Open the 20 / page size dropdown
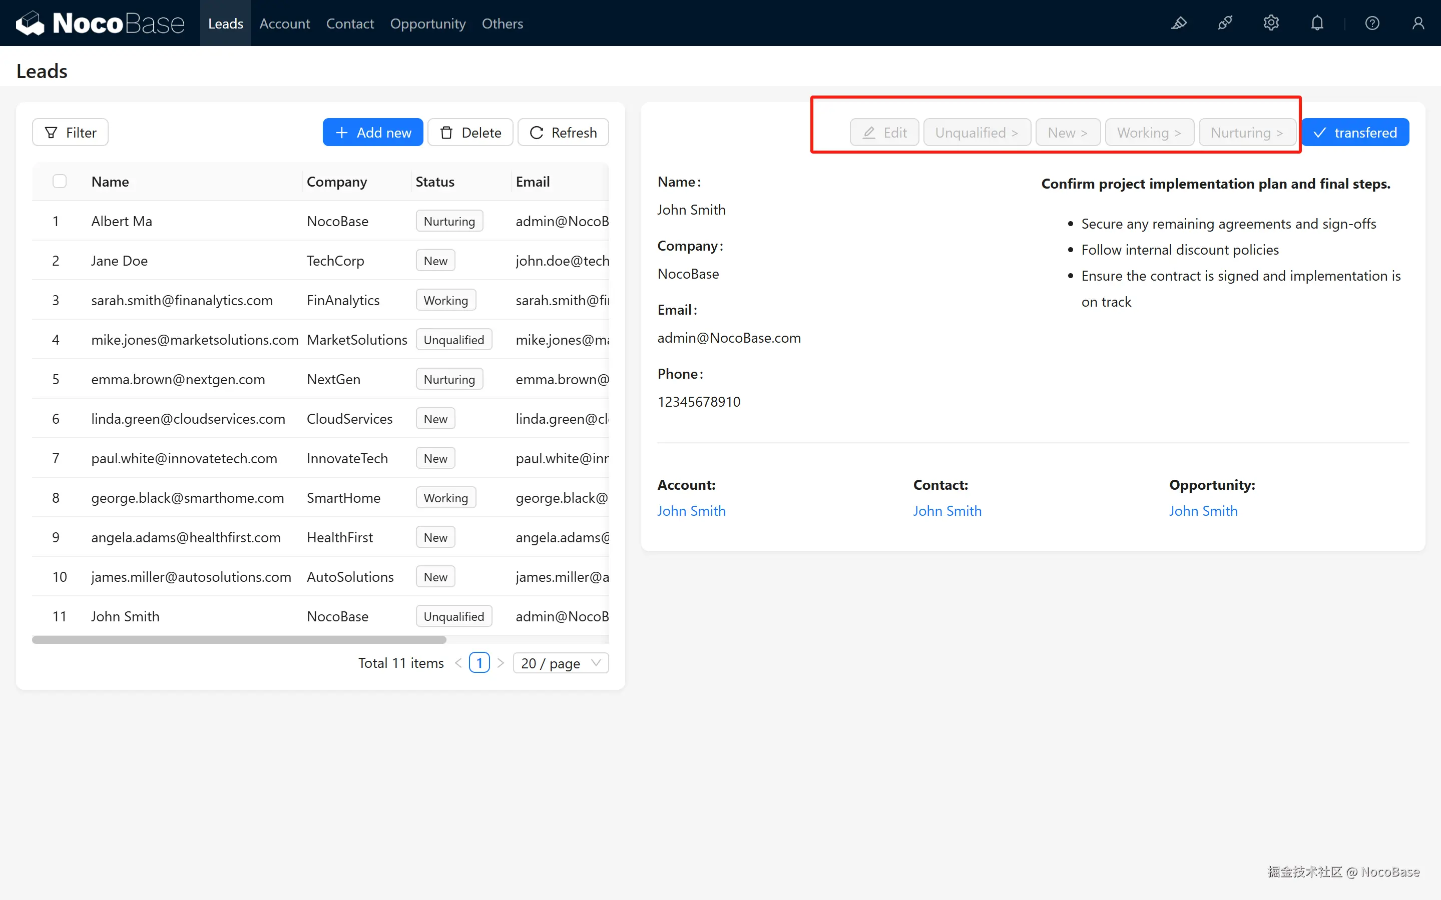 tap(560, 663)
